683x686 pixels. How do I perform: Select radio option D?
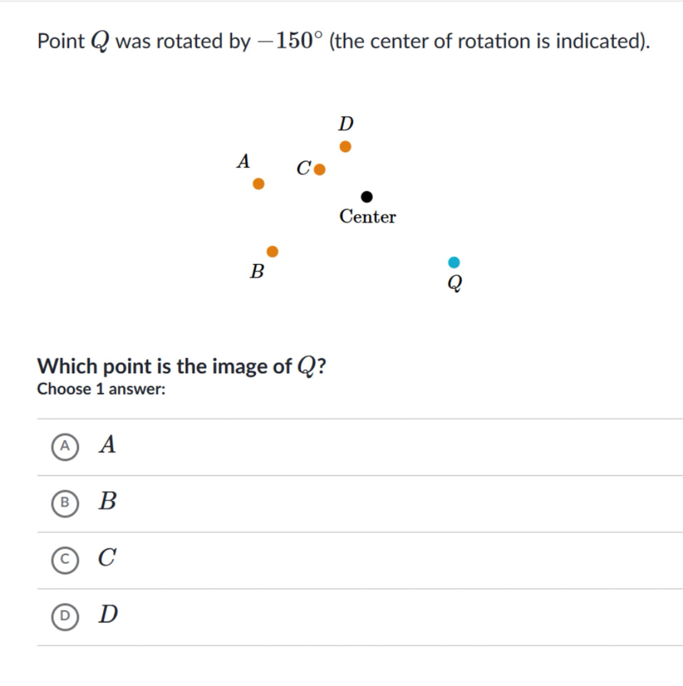coord(65,617)
